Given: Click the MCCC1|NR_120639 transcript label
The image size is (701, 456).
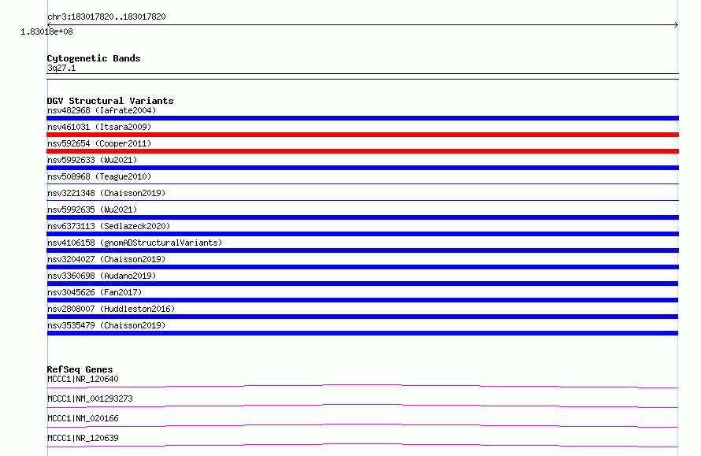Looking at the screenshot, I should pos(83,438).
